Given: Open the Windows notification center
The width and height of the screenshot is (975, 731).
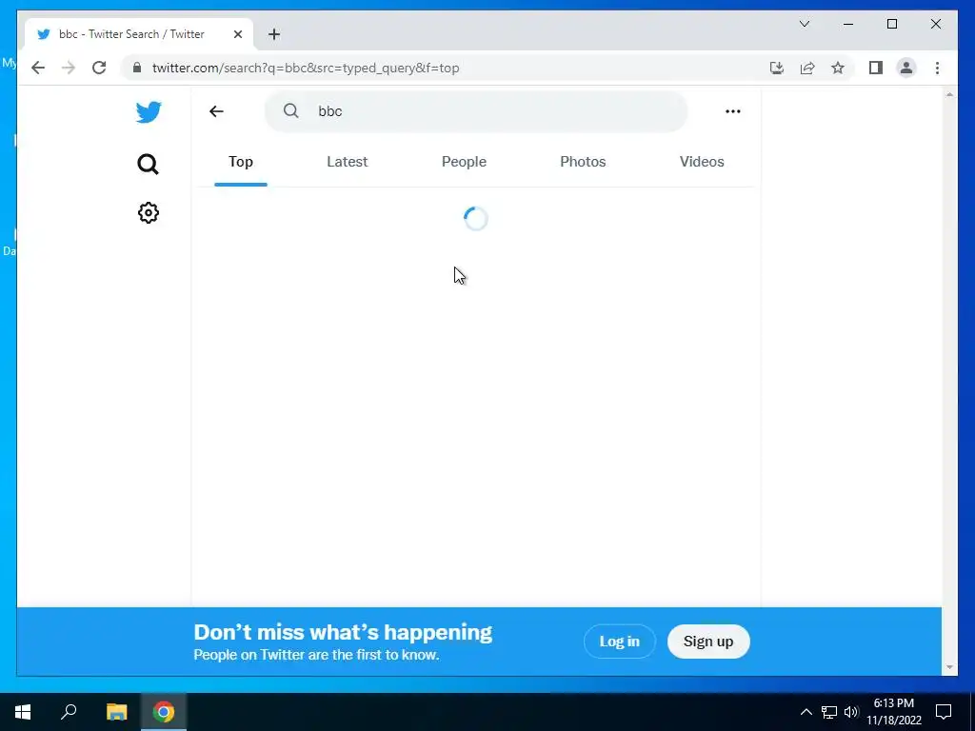Looking at the screenshot, I should [944, 712].
